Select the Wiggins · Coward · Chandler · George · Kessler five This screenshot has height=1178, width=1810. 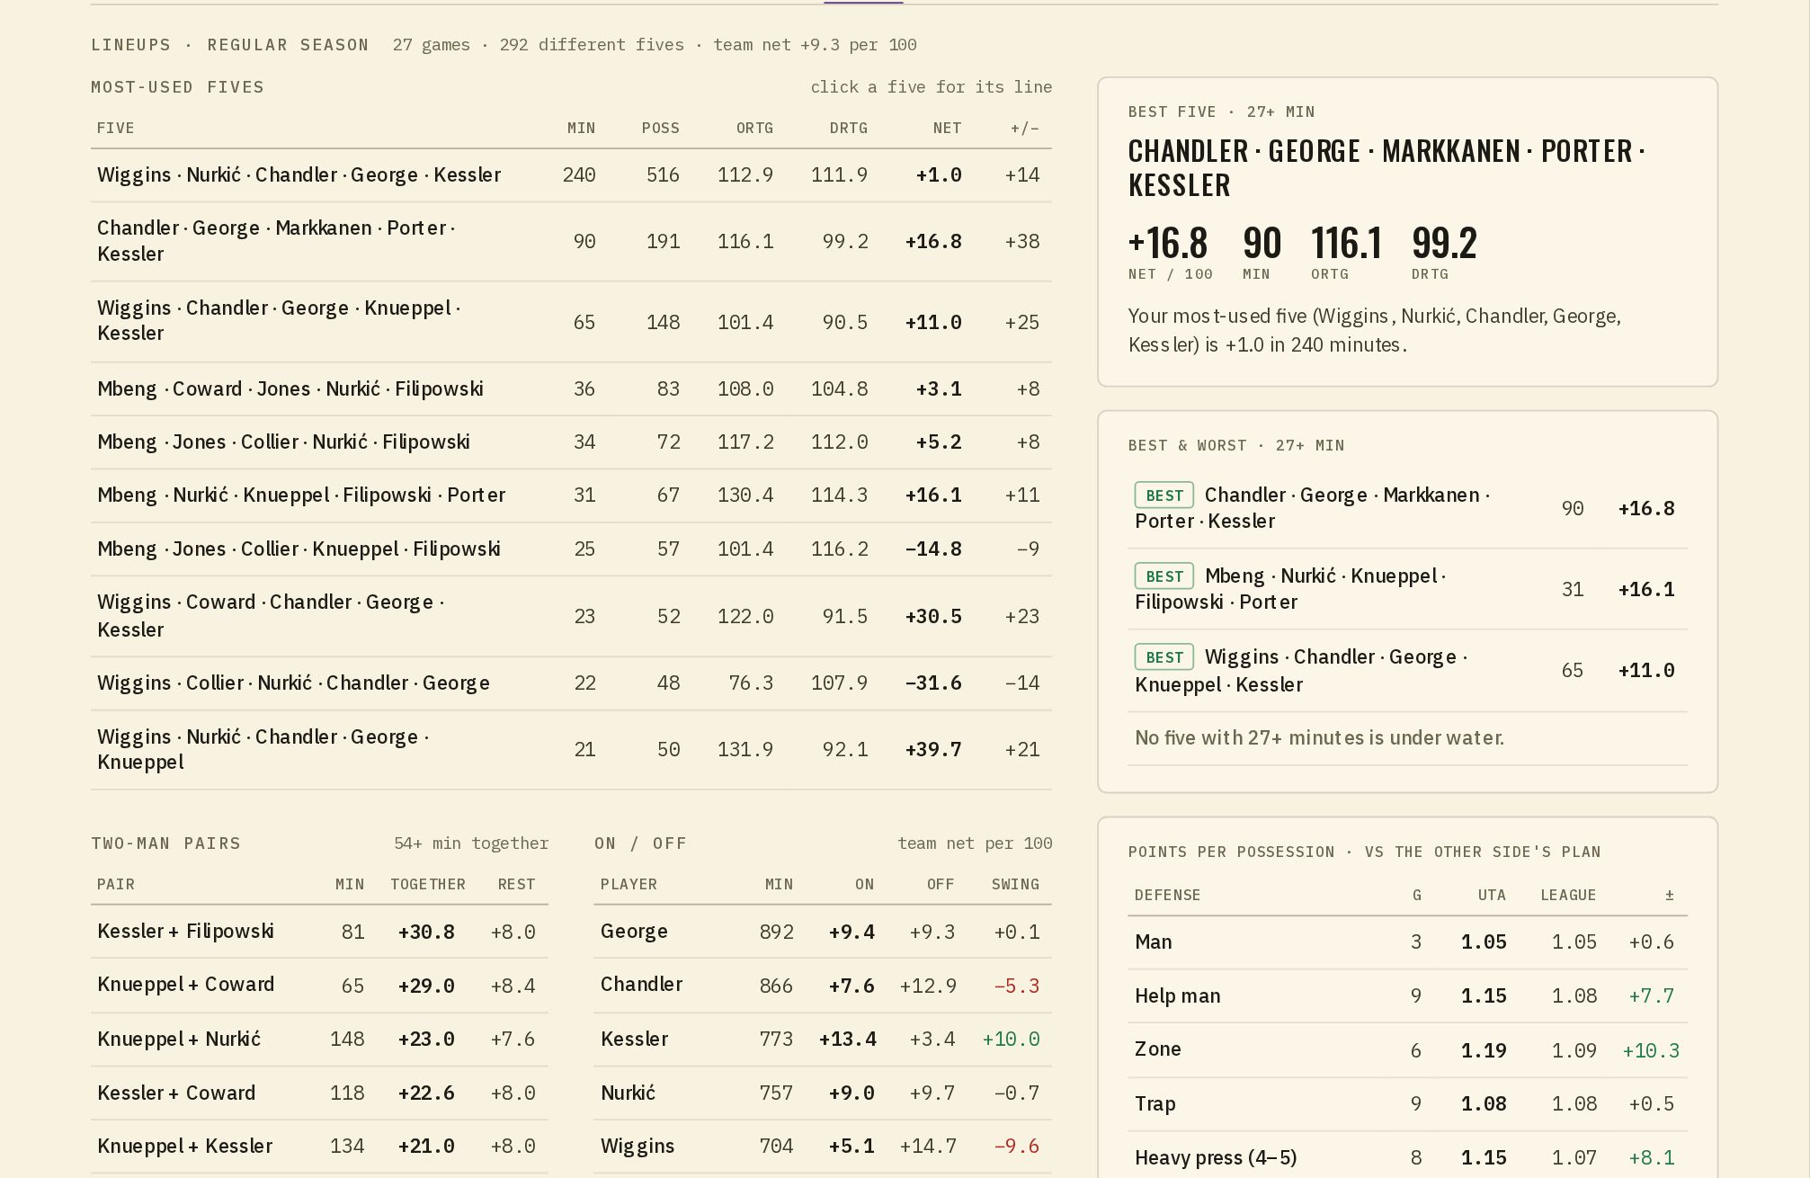(571, 616)
